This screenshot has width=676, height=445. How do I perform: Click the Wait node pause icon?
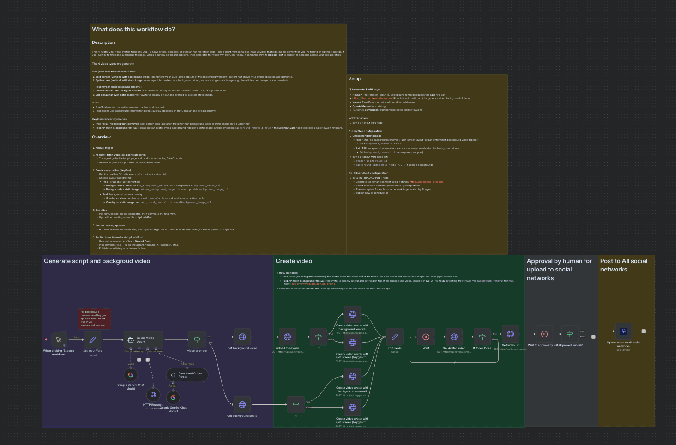click(426, 337)
